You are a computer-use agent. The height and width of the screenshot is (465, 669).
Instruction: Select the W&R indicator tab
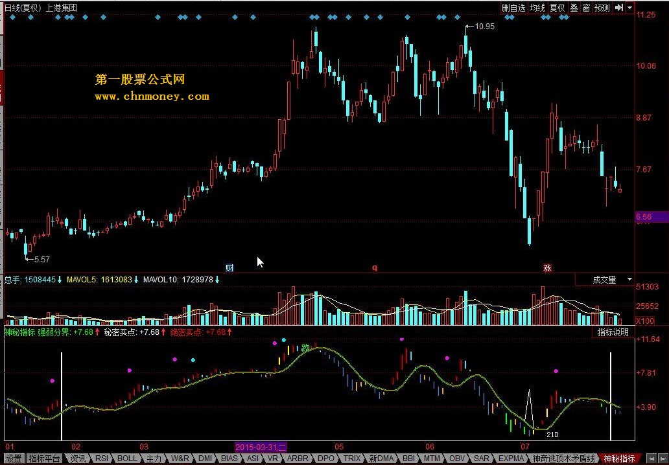tap(180, 459)
